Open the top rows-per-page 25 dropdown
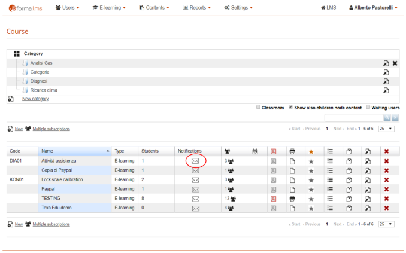This screenshot has width=406, height=253. point(386,129)
